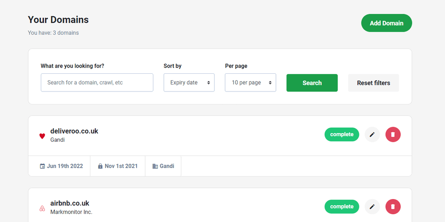The image size is (445, 222).
Task: Click the red trash icon for deliveroo.co.uk
Action: (x=393, y=134)
